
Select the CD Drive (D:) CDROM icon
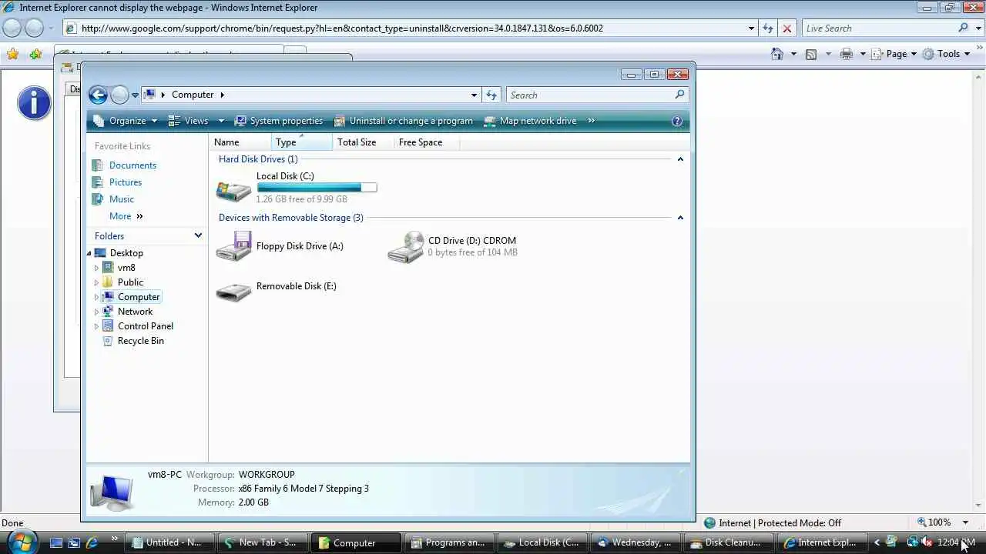click(405, 246)
